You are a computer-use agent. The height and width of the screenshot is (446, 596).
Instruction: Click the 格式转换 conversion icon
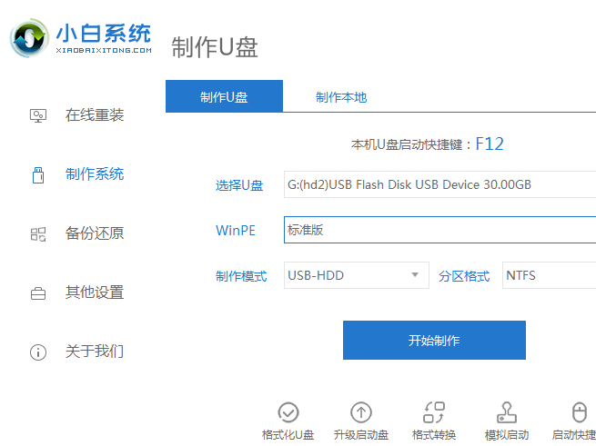[434, 412]
